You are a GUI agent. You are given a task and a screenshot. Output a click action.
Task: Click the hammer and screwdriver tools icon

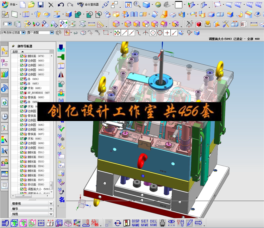point(225,24)
